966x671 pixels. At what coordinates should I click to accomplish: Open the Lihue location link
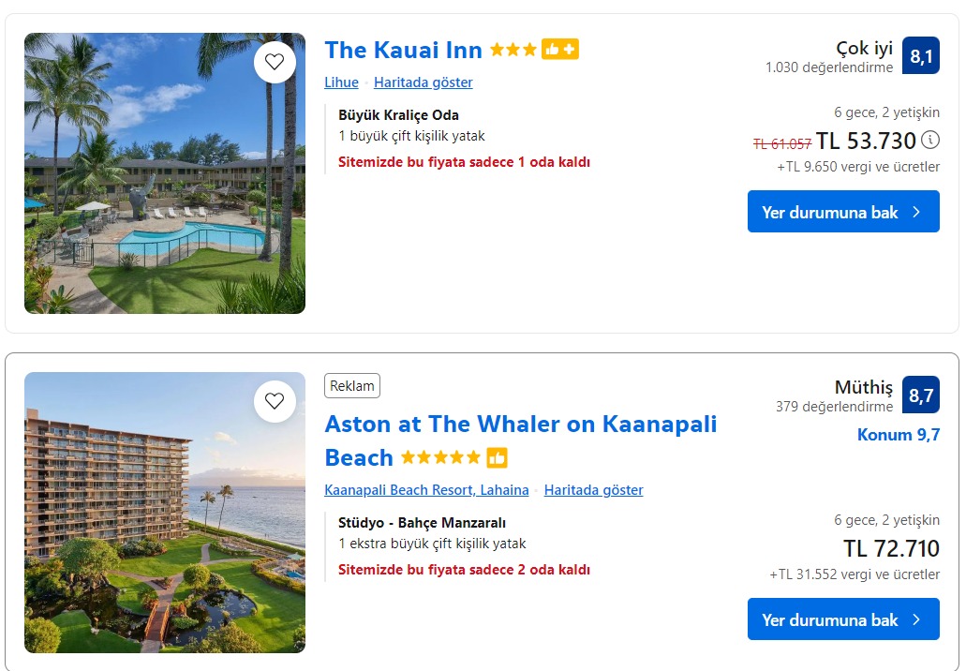point(341,82)
